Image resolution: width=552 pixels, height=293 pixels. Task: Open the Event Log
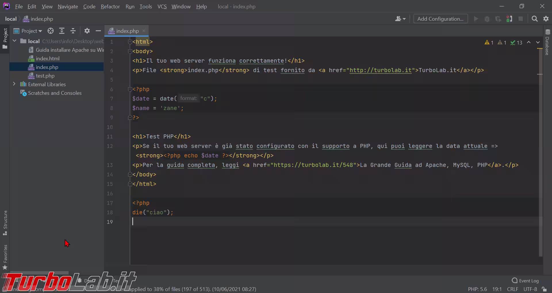click(525, 281)
